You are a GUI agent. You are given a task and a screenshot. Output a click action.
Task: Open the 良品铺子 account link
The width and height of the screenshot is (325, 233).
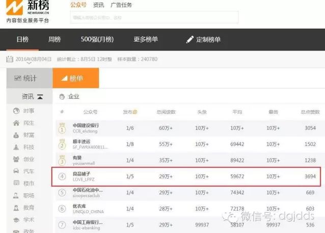(82, 174)
